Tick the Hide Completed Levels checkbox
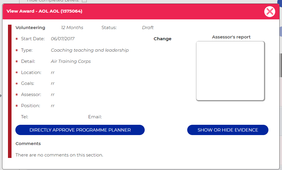Viewport: 282px width, 170px height. pos(84,1)
